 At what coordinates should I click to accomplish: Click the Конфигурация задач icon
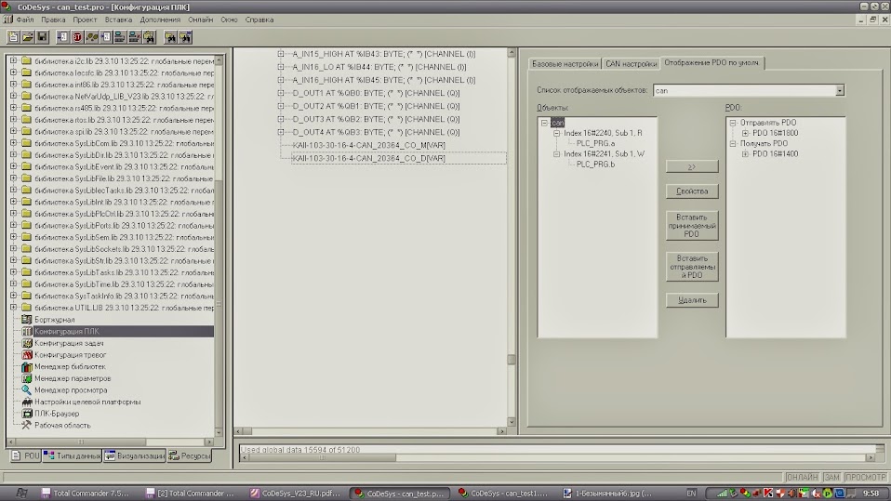(x=27, y=343)
